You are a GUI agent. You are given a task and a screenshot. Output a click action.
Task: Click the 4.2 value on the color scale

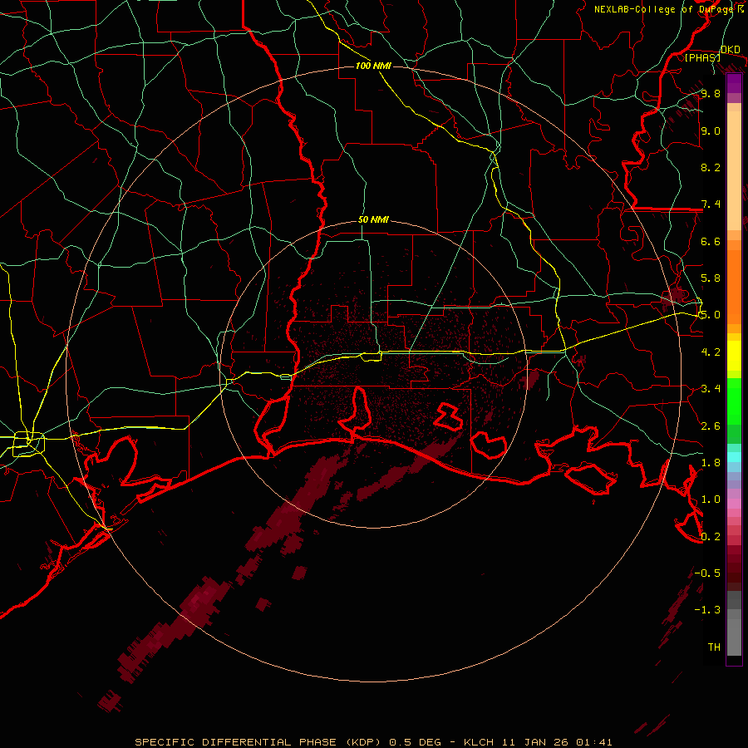711,352
